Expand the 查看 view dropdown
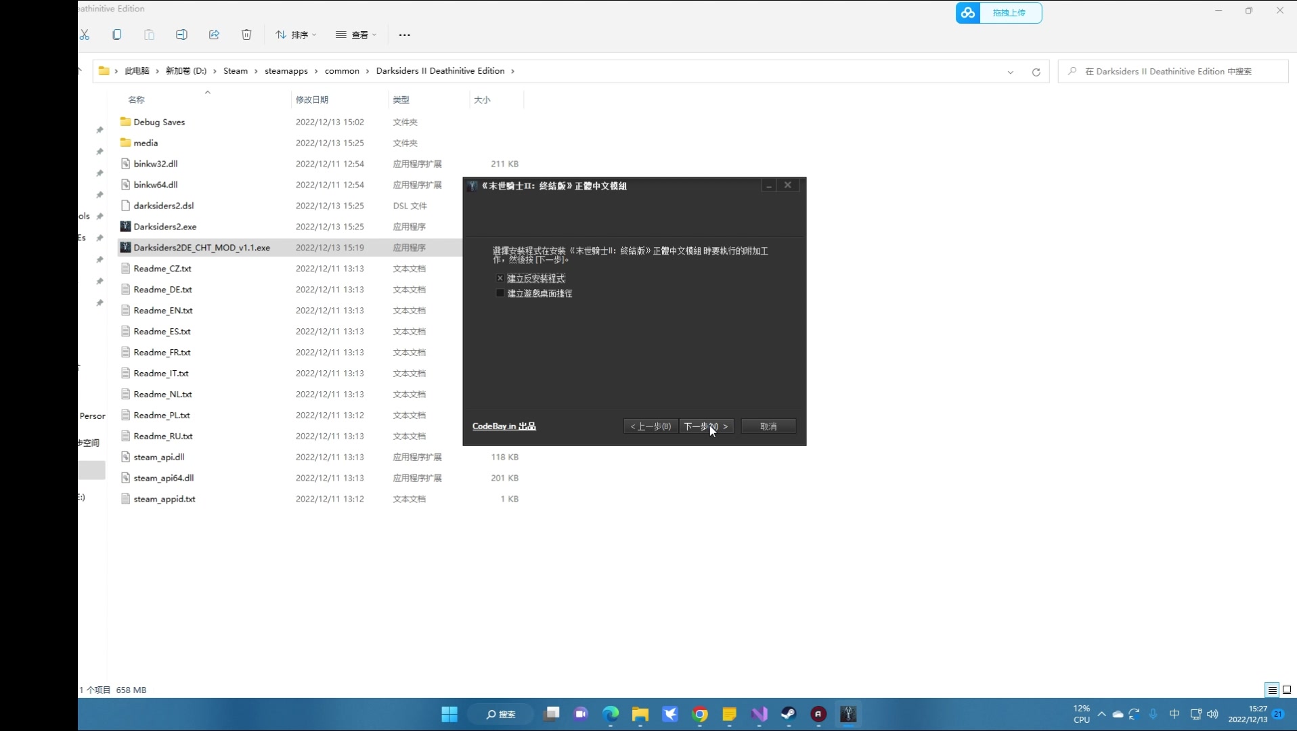Screen dimensions: 1297x731 pyautogui.click(x=356, y=35)
